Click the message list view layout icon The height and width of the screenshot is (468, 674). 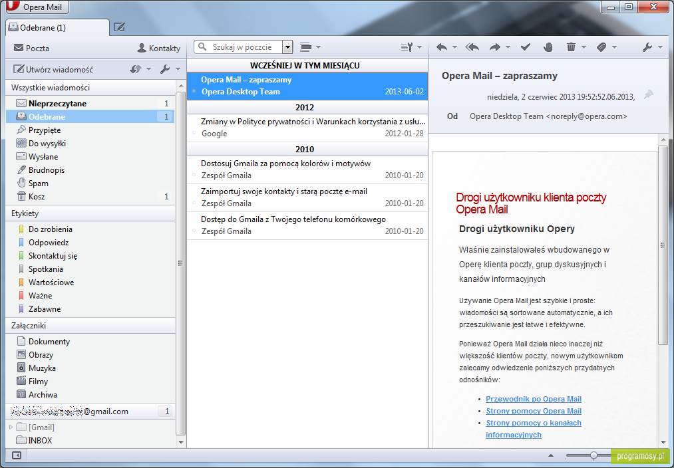coord(305,47)
